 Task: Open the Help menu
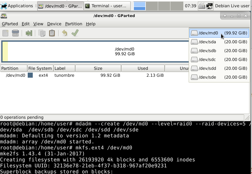(x=91, y=24)
